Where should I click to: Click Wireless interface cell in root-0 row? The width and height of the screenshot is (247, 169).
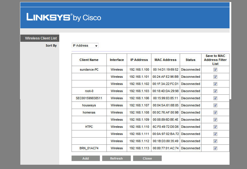coord(116,91)
